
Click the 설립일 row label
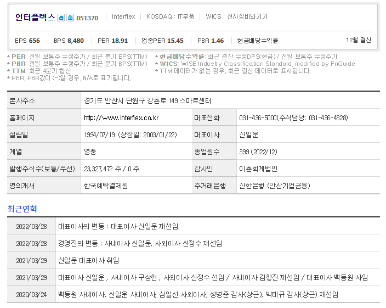tap(19, 135)
